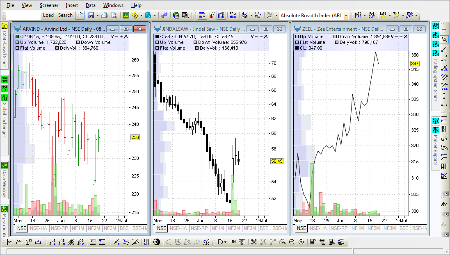Expand the My icon dropdown arrow
Viewport: 450px width, 255px height.
[x=155, y=16]
